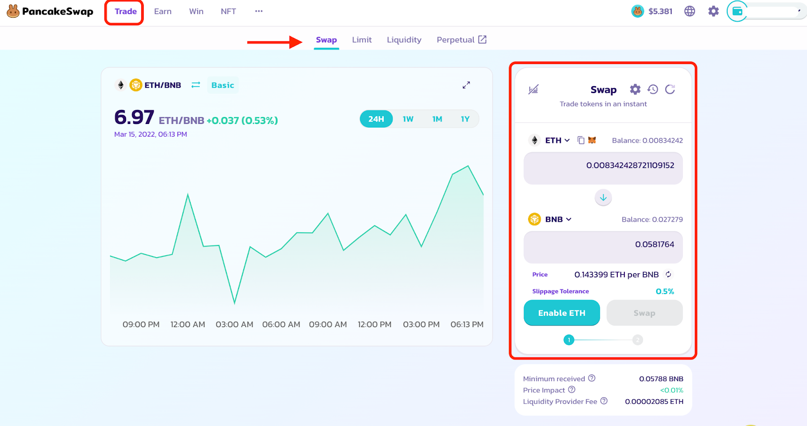
Task: Open the NFT menu
Action: 228,11
